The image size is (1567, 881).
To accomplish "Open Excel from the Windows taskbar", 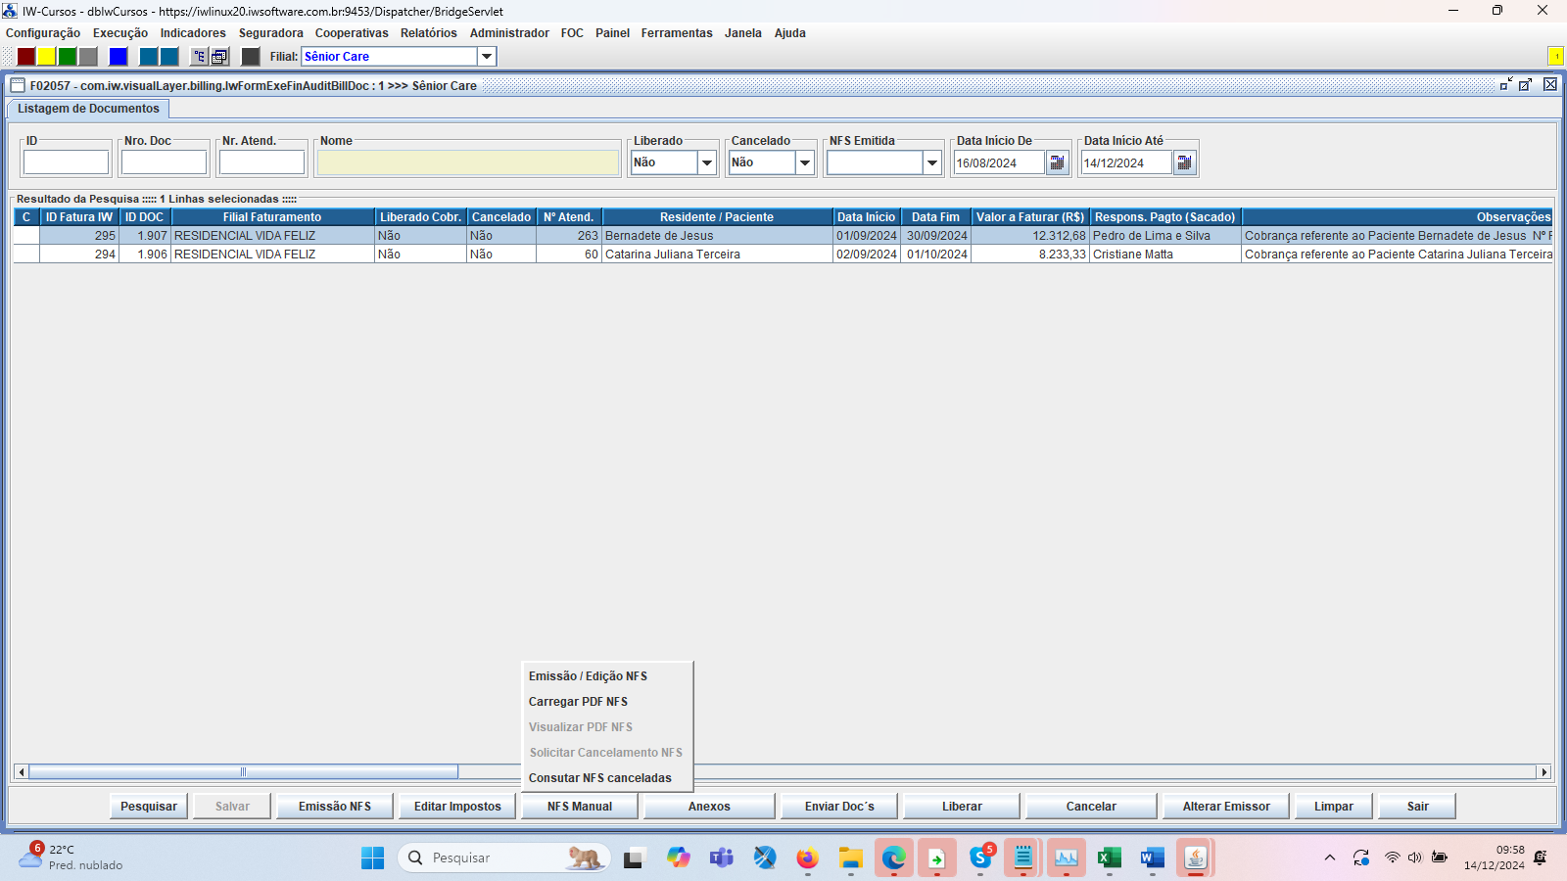I will click(x=1109, y=858).
